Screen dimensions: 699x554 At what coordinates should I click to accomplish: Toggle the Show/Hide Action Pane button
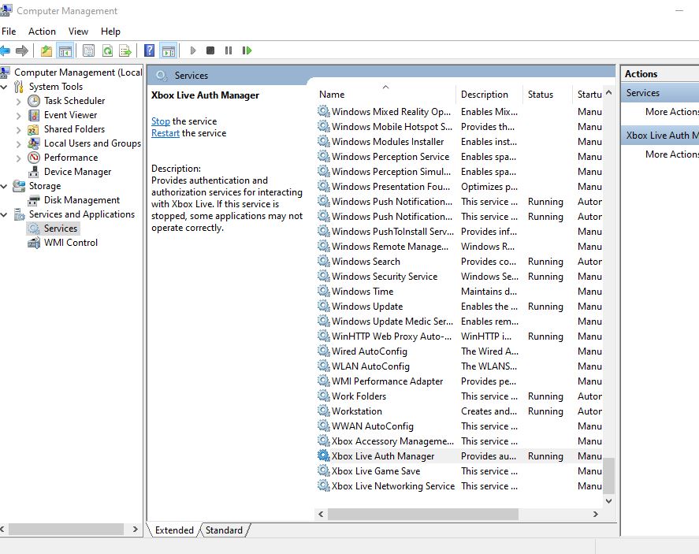click(x=168, y=50)
